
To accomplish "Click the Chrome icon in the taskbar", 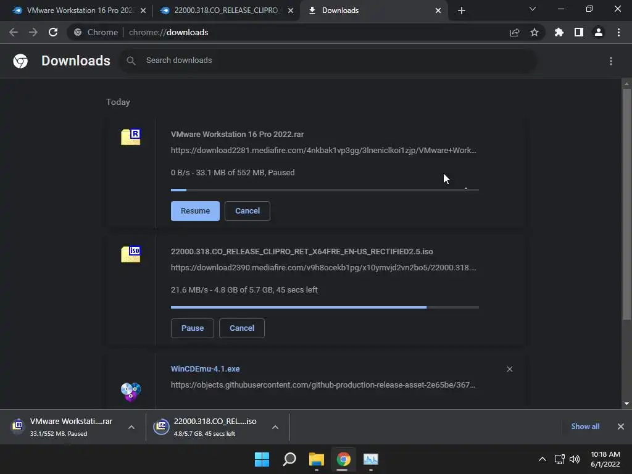I will click(343, 459).
